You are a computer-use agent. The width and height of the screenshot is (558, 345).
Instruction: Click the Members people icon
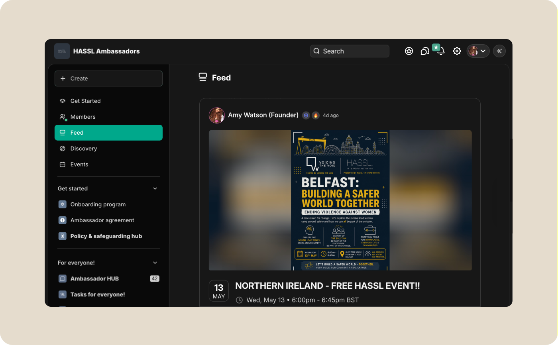[63, 117]
